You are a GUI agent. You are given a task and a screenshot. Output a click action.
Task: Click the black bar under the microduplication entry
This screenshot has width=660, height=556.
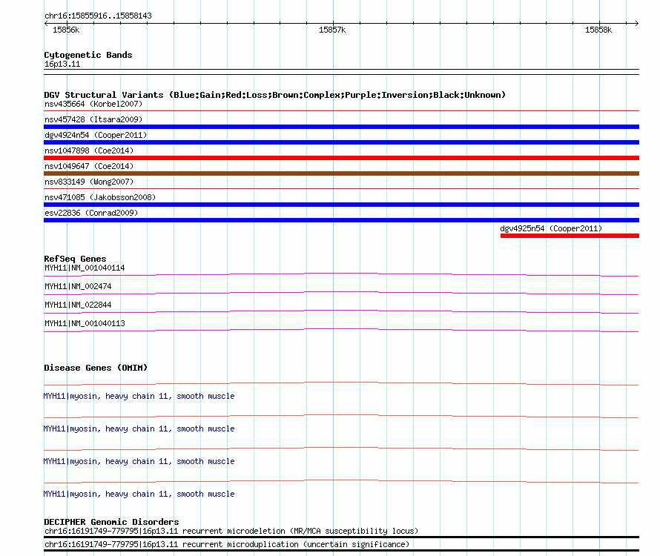point(341,551)
